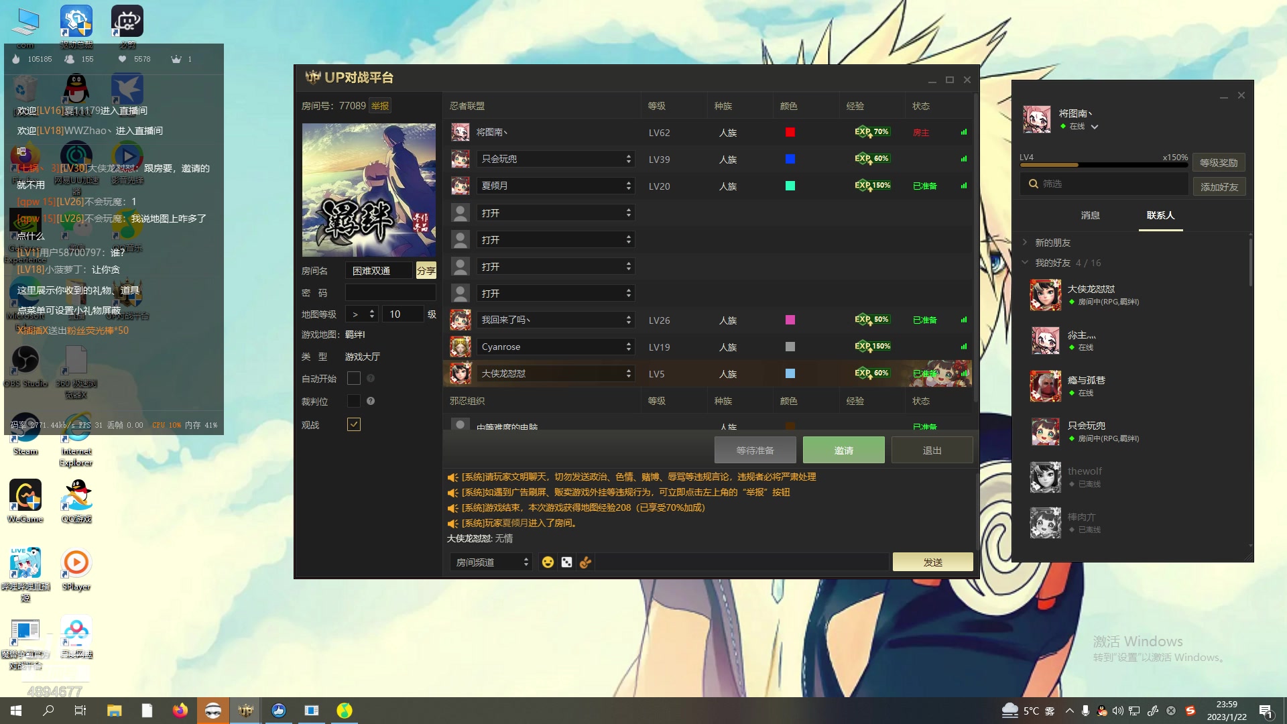The height and width of the screenshot is (724, 1287).
Task: Open 我回来了吗丶 slot dropdown
Action: tap(556, 320)
